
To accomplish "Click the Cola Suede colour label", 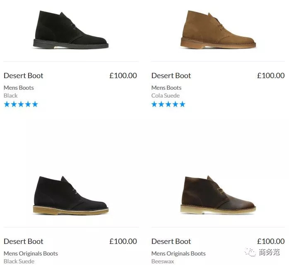I will pyautogui.click(x=165, y=95).
